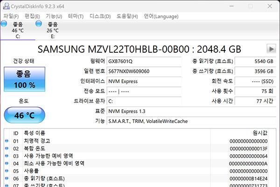Click the next disk arrow button

271,49
